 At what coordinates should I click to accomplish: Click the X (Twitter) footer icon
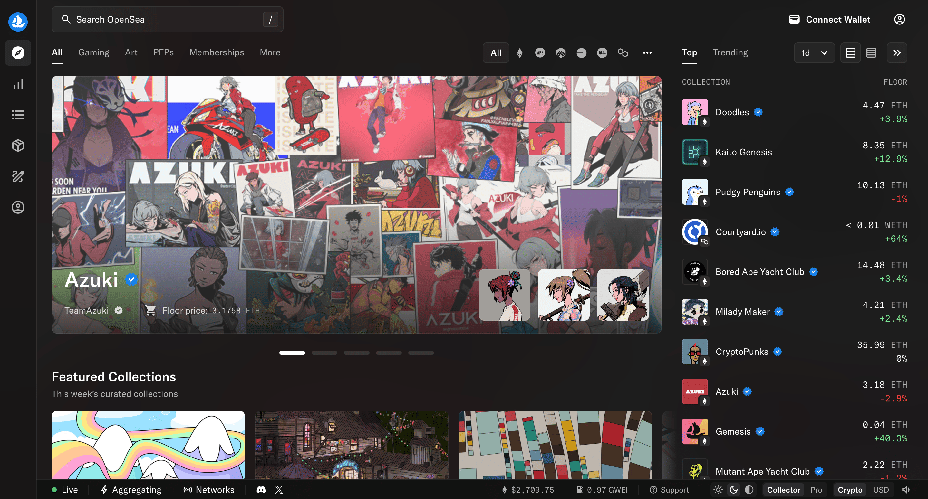279,490
